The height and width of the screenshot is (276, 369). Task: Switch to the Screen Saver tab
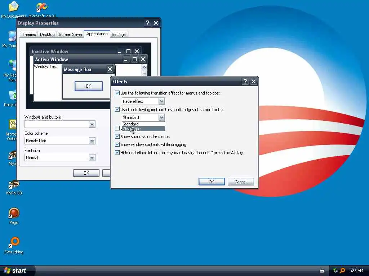click(x=70, y=34)
